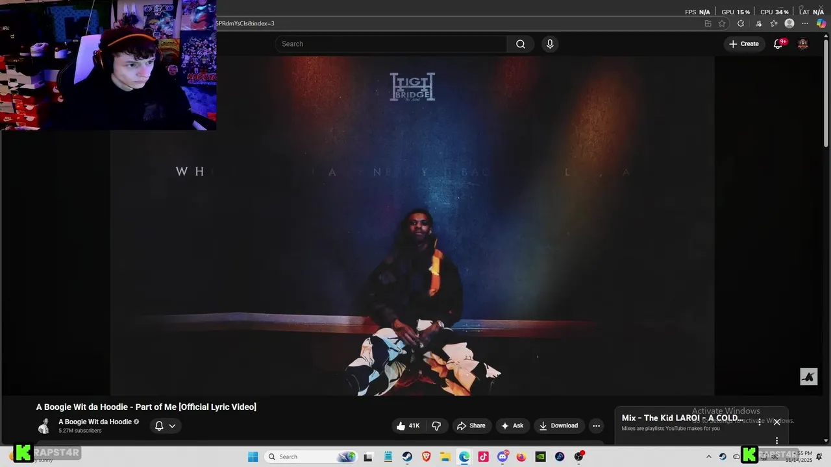Click the video player to pause playback
831x467 pixels.
412,226
